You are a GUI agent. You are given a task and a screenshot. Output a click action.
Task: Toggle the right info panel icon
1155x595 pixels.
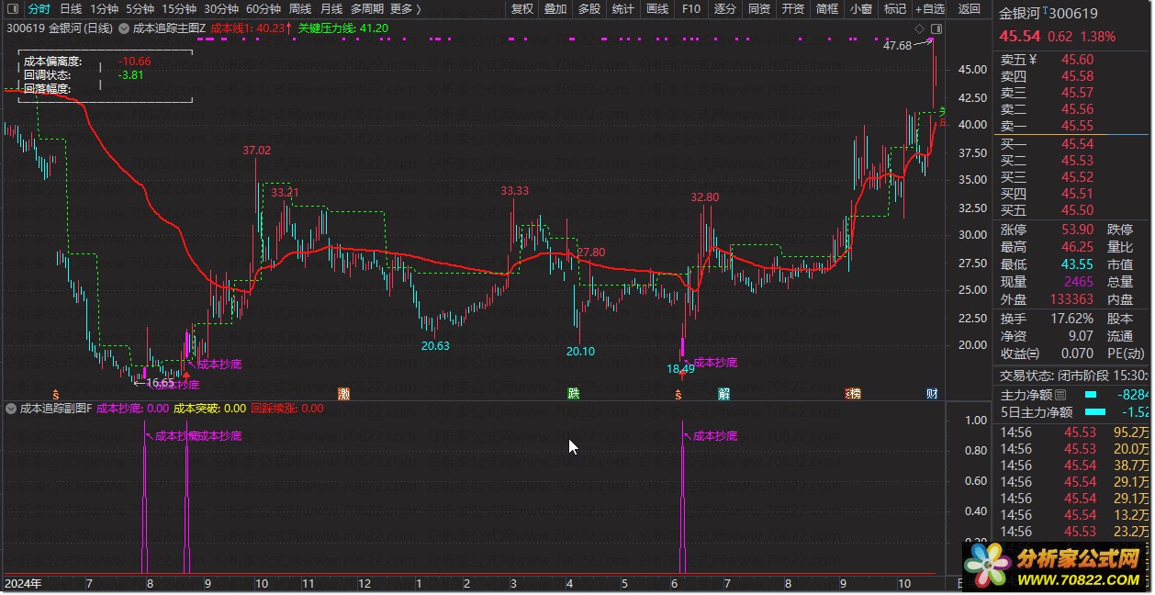tap(936, 30)
